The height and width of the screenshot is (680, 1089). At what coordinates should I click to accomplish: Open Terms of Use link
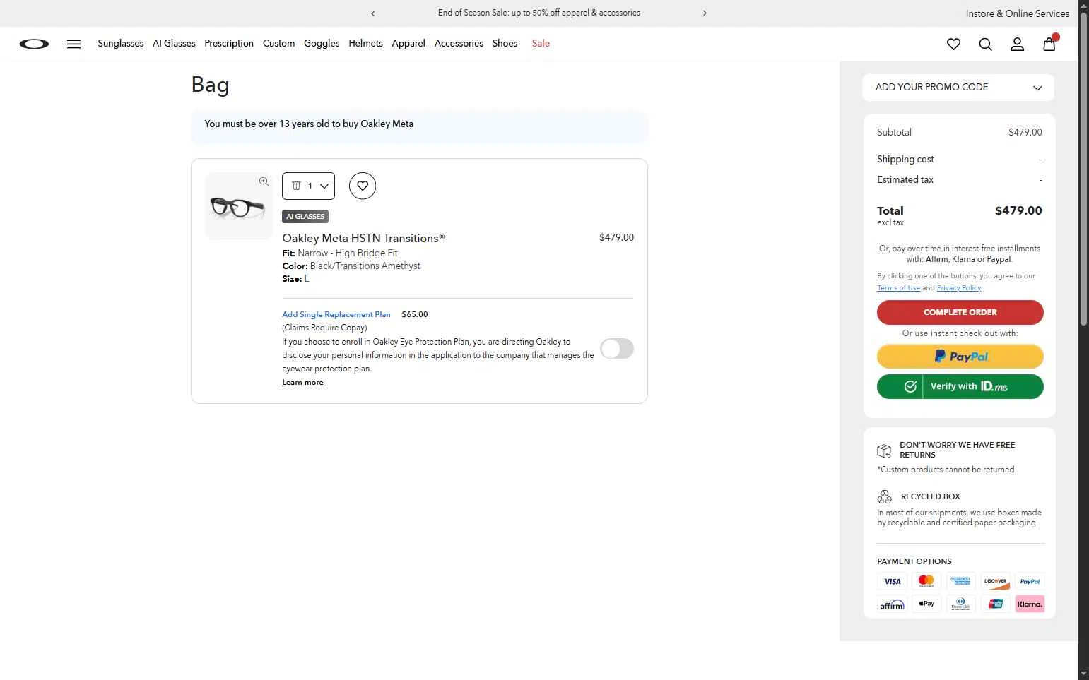click(898, 288)
